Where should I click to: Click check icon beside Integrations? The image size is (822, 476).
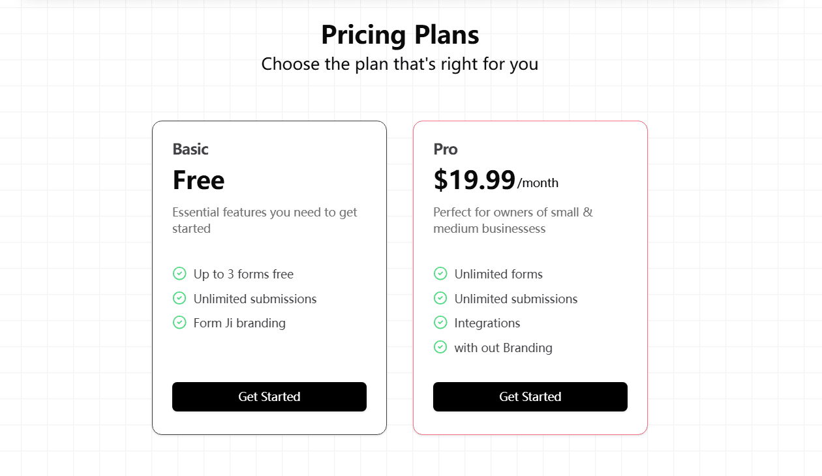(x=440, y=322)
